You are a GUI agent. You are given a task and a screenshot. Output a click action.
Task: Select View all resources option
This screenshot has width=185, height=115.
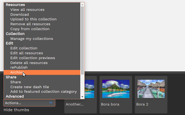click(27, 9)
